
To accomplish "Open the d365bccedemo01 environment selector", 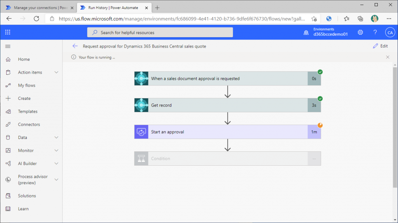I will click(330, 34).
